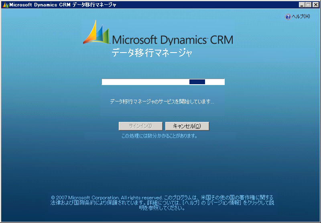Click the この処理には数分かかることがあります note
This screenshot has width=321, height=223.
159,136
